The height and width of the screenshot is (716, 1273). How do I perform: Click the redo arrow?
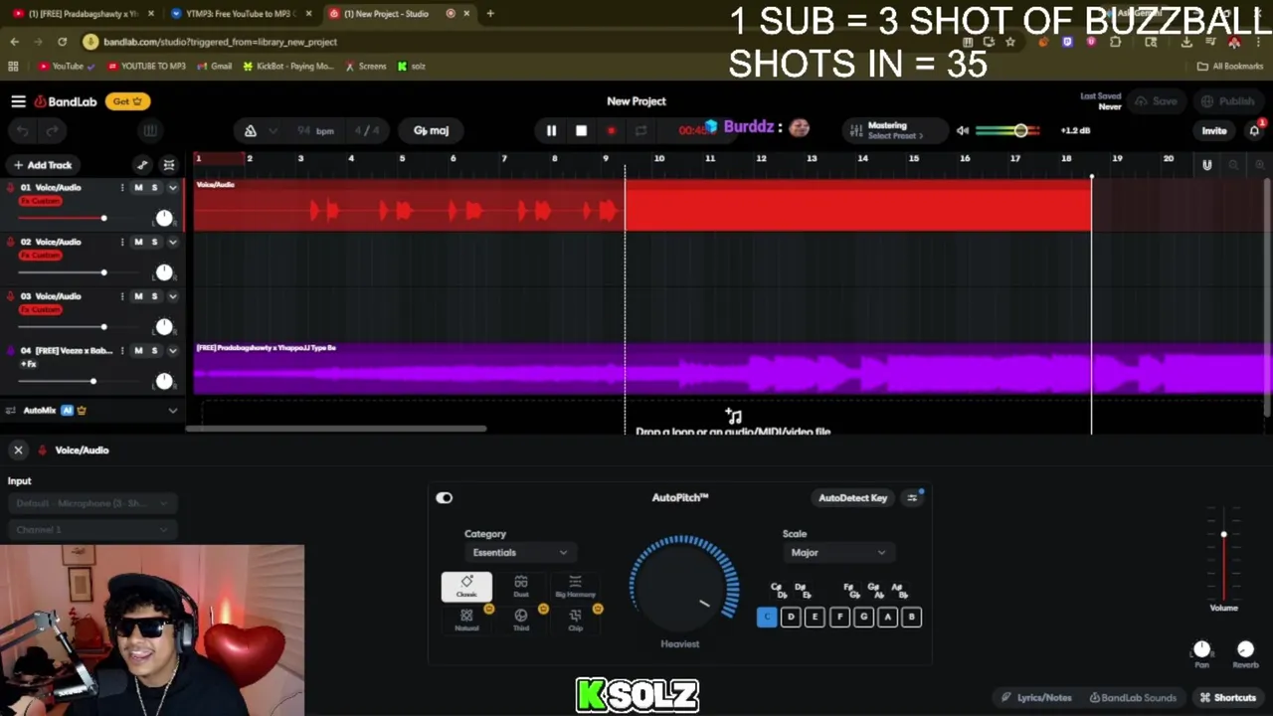point(52,130)
